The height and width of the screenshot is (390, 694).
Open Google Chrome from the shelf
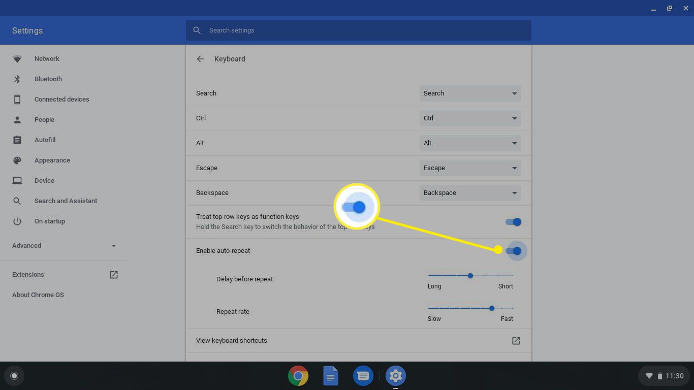coord(298,376)
